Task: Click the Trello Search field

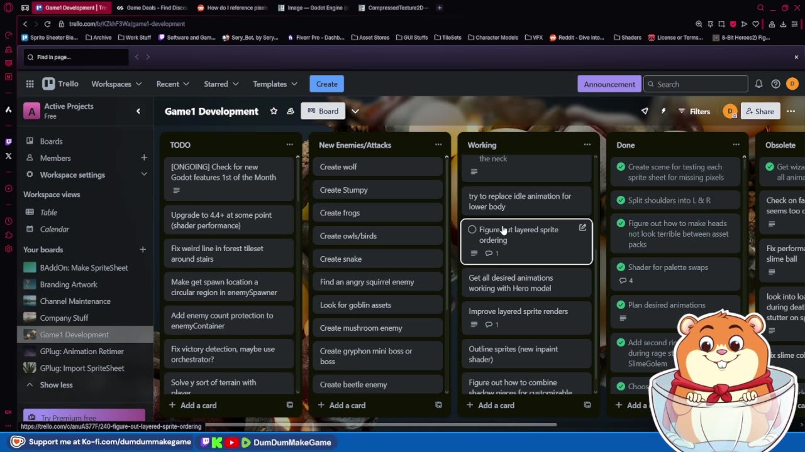Action: click(696, 84)
